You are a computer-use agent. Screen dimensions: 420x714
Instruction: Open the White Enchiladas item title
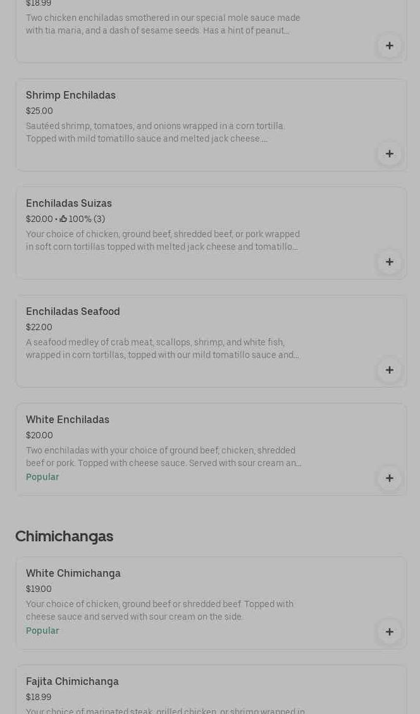tap(68, 420)
